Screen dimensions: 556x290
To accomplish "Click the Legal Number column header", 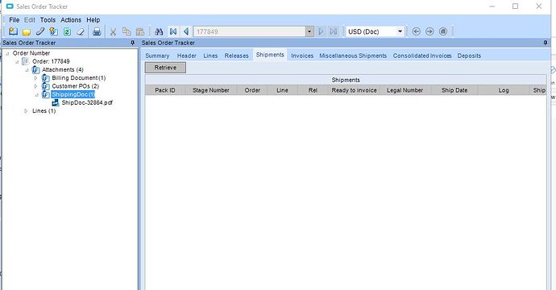I will point(405,90).
